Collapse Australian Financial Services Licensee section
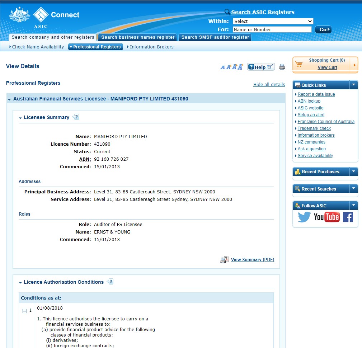 (x=9, y=99)
